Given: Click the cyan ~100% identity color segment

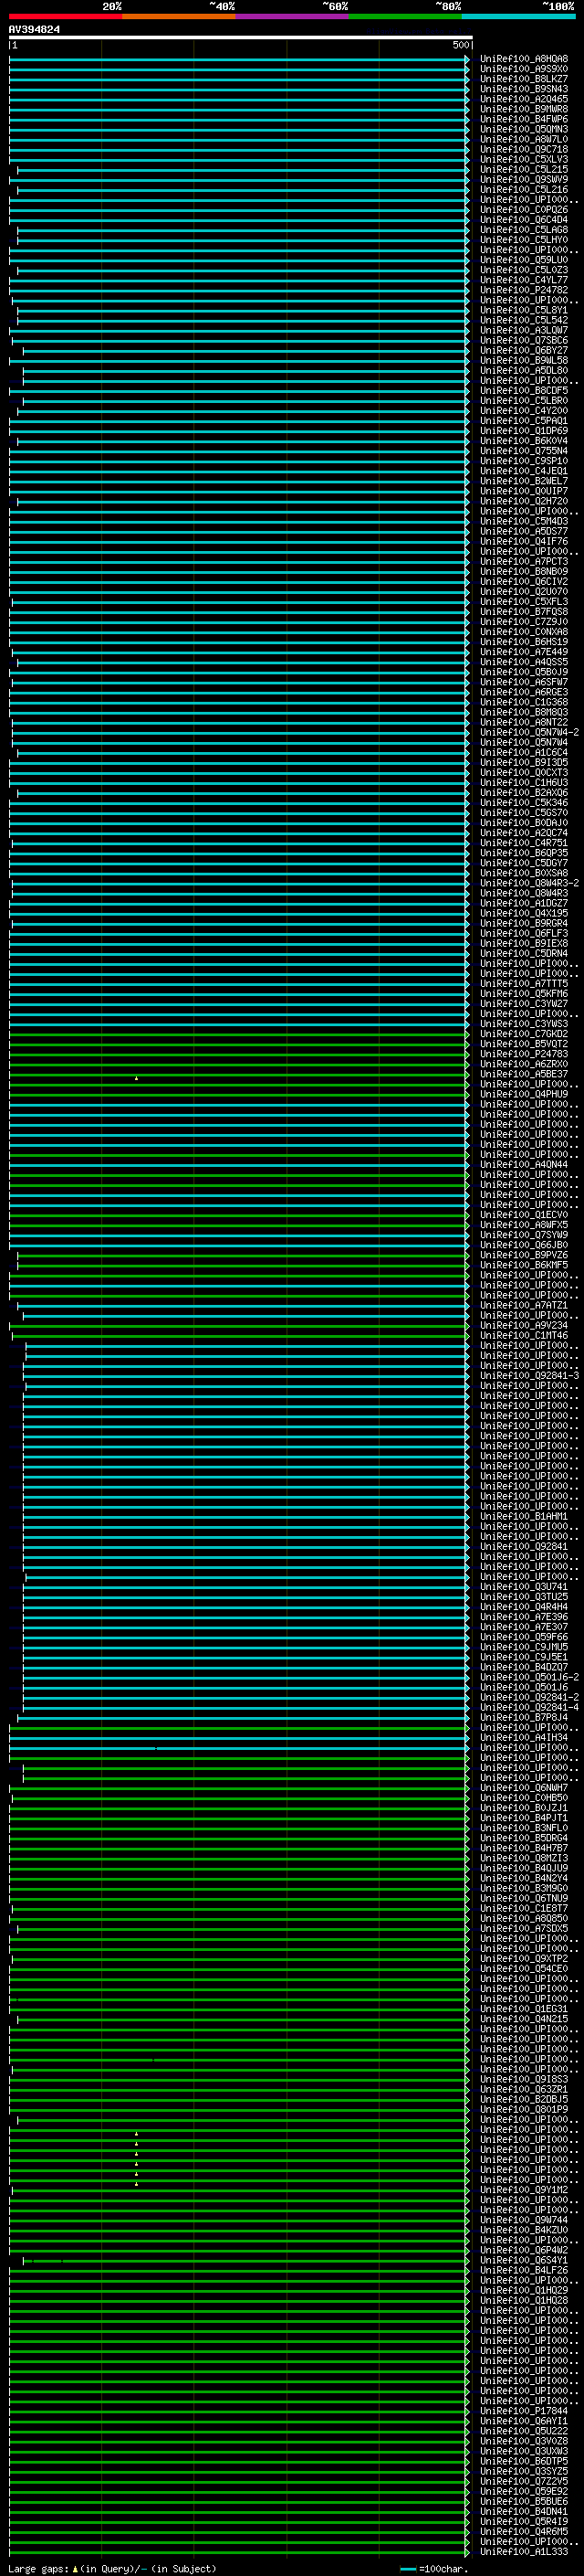Looking at the screenshot, I should coord(518,16).
